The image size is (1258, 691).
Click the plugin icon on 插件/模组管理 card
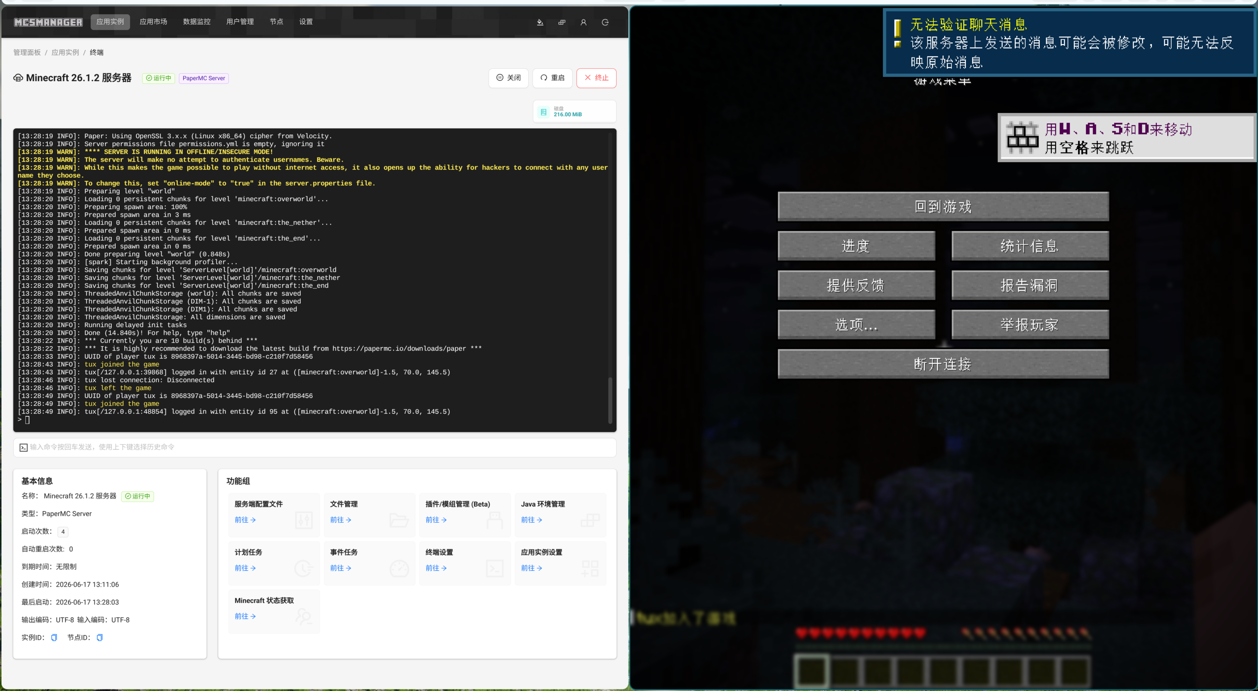(495, 520)
